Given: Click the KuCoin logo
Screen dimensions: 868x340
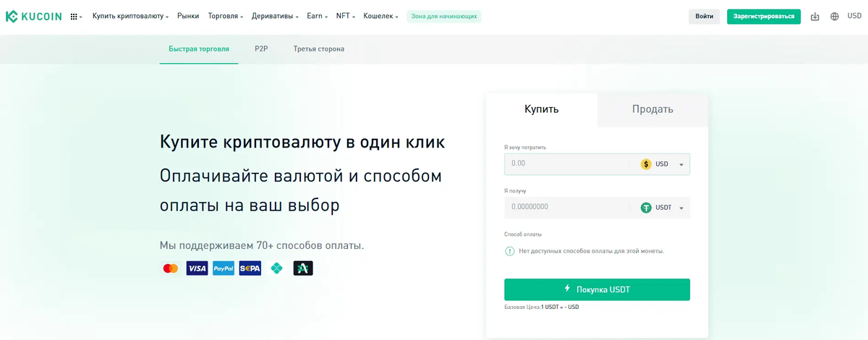Looking at the screenshot, I should click(33, 16).
